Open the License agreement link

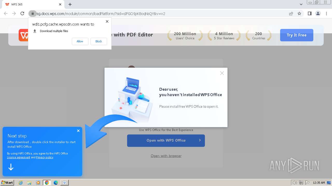click(x=18, y=157)
